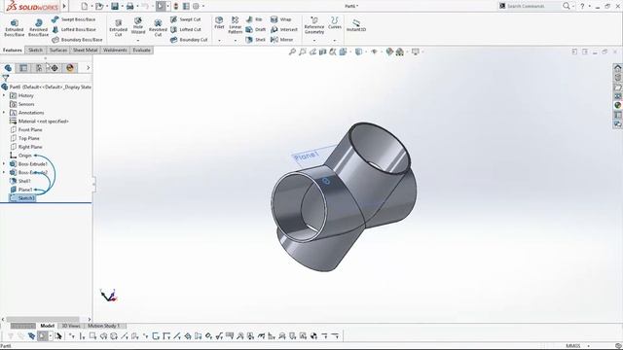This screenshot has height=350, width=623.
Task: Click the Mirror tool
Action: (281, 40)
